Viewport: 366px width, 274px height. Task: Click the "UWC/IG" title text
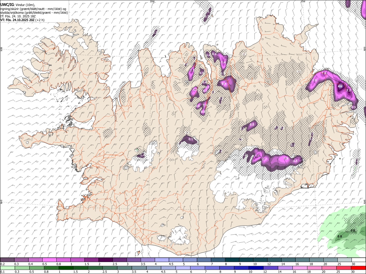pyautogui.click(x=7, y=5)
